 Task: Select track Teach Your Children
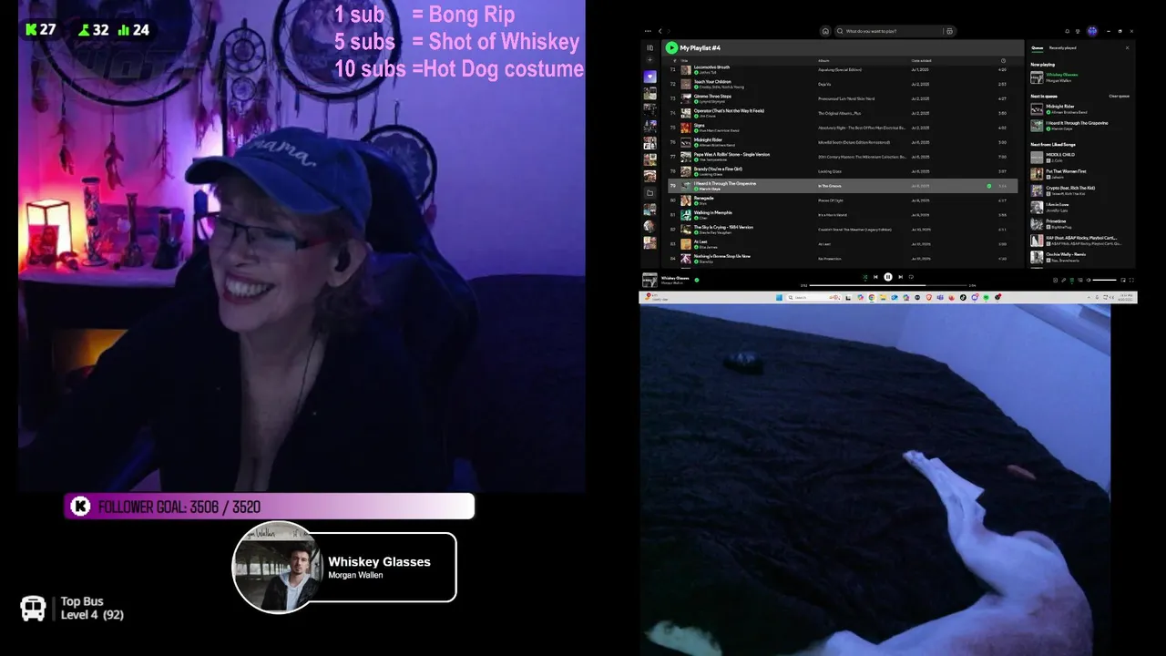712,81
